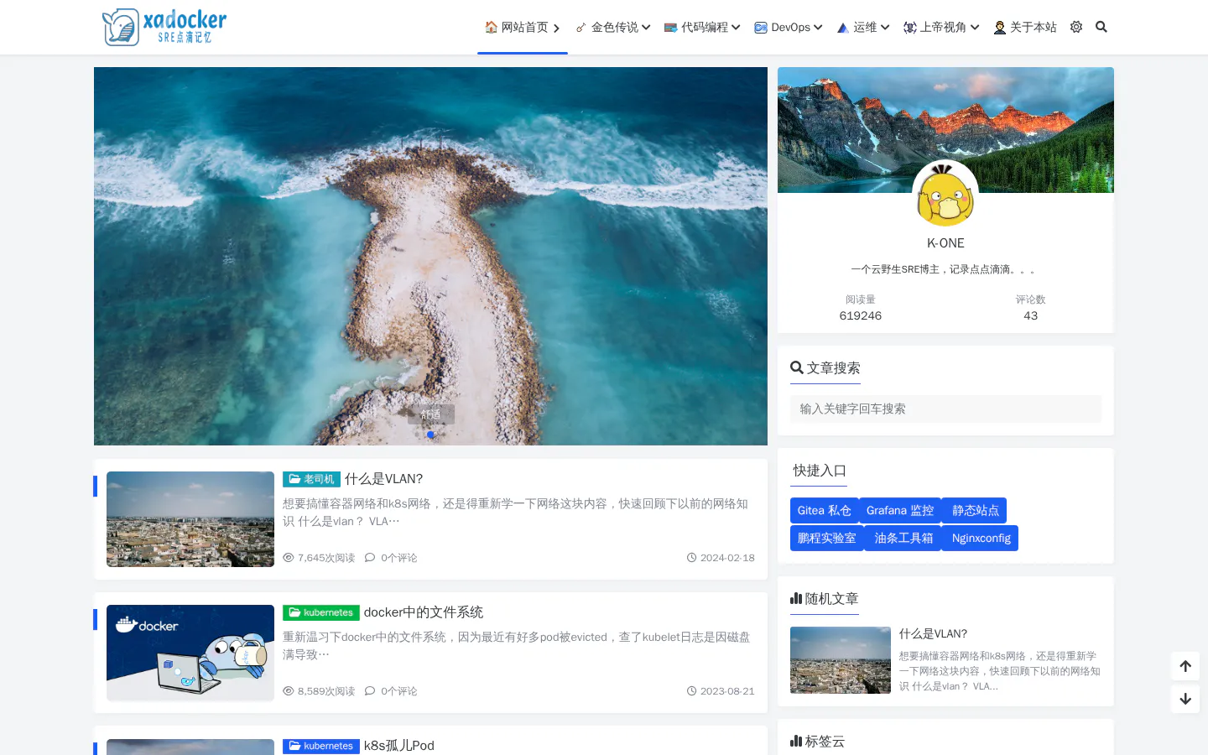Screen dimensions: 1208x755
Task: Click the magnifier icon beside 文章搜索
Action: point(797,367)
